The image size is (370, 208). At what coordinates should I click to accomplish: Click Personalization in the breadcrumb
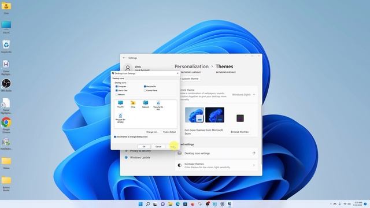click(x=191, y=66)
